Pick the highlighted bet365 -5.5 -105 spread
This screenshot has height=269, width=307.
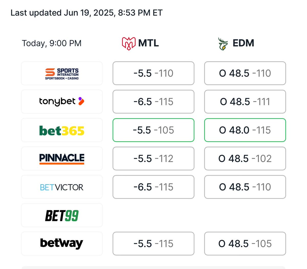[153, 130]
